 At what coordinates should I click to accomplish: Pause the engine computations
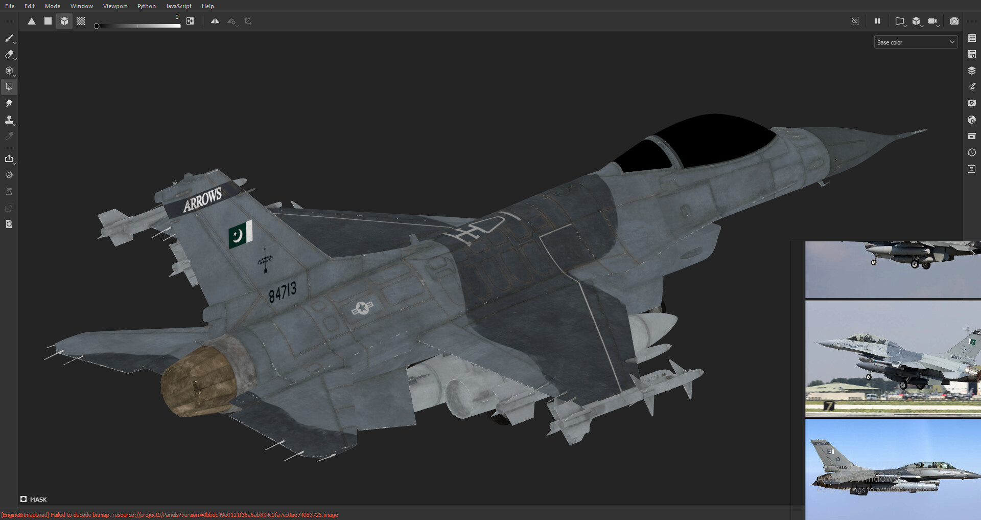(877, 21)
